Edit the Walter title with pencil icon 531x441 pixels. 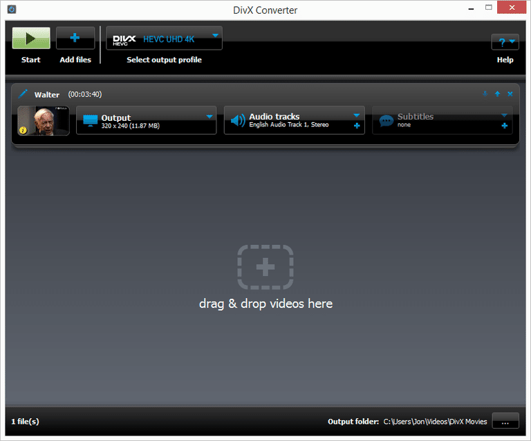click(x=23, y=94)
